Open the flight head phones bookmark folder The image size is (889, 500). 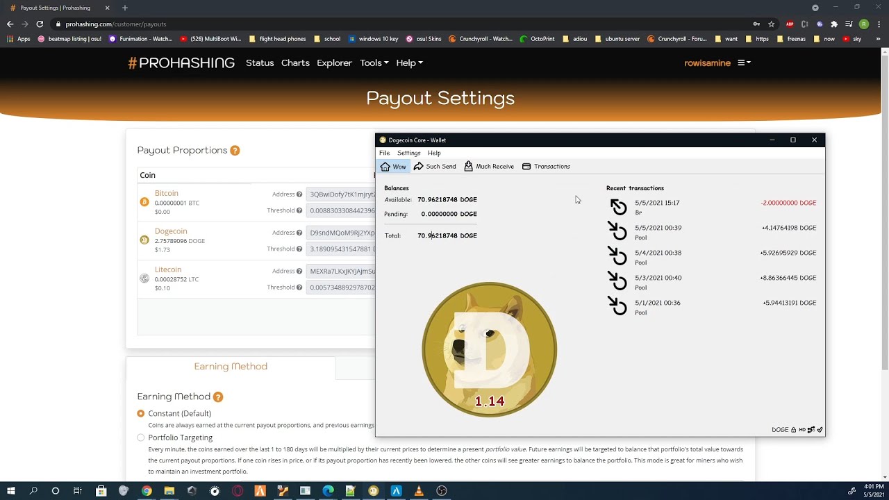tap(277, 39)
